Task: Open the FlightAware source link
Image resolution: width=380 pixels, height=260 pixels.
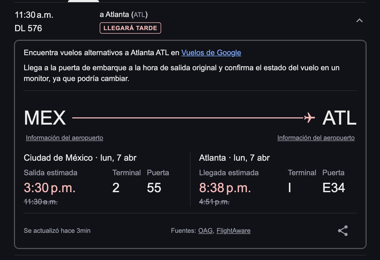Action: (233, 231)
